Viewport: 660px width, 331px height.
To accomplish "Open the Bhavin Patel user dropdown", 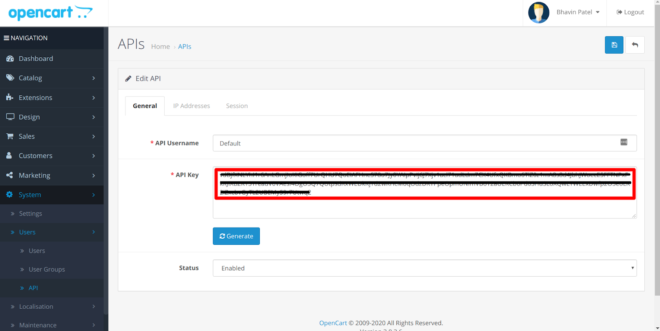I will coord(578,12).
